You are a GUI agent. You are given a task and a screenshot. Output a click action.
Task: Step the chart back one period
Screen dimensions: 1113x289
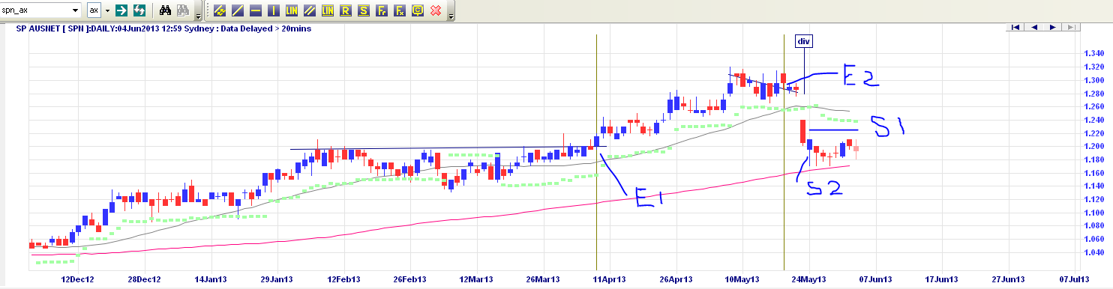[x=1033, y=28]
